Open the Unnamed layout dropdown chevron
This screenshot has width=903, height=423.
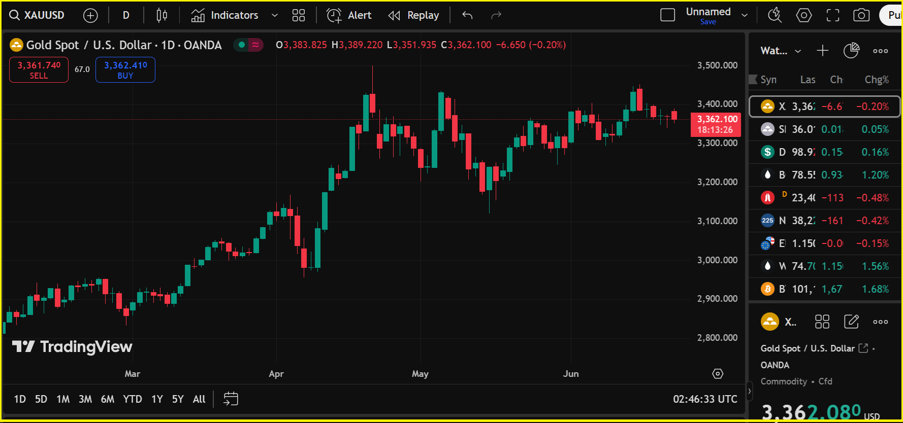(745, 16)
